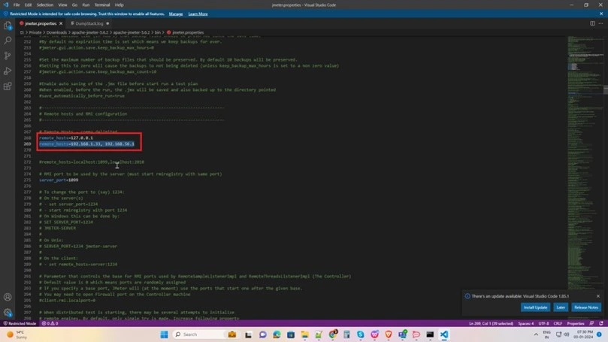
Task: Click line remote_hosts=127.0.0.1
Action: click(66, 138)
